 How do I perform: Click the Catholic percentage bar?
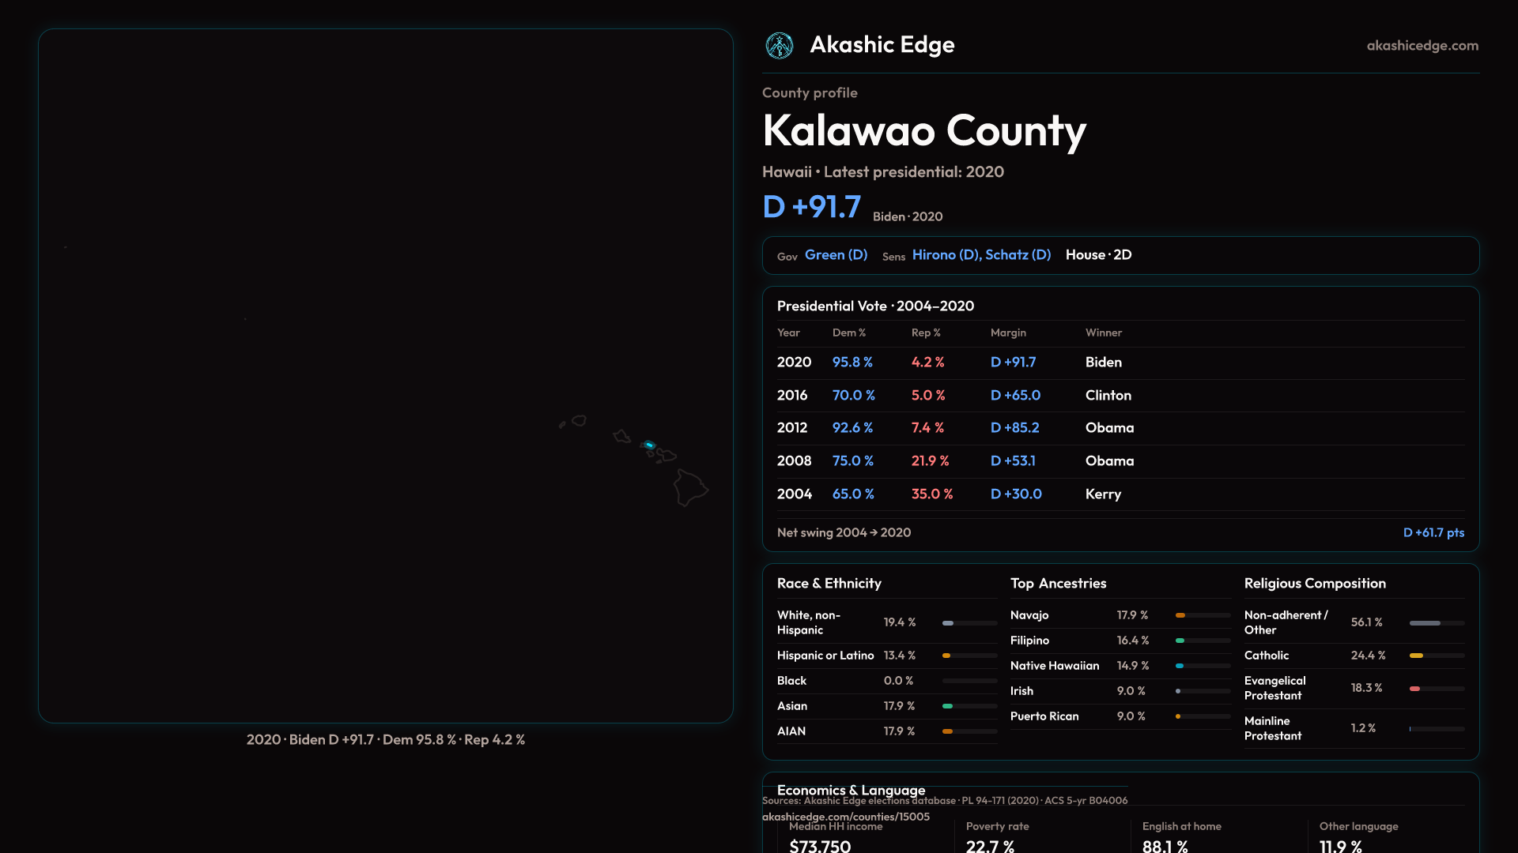tap(1436, 656)
